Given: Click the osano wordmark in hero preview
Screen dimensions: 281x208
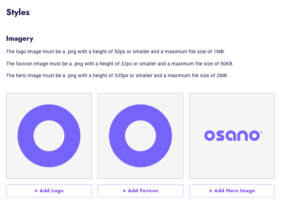Looking at the screenshot, I should pos(232,135).
